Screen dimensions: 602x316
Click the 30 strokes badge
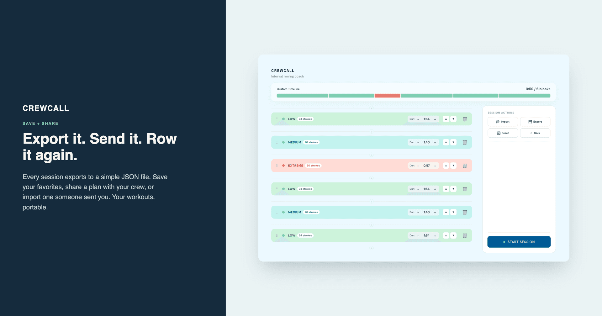tap(313, 166)
